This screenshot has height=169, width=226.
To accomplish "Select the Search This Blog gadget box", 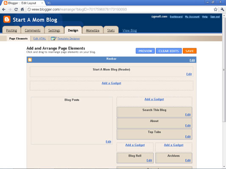I will [154, 112].
